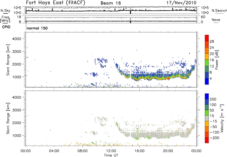Click the '1000' tick on the velocity panel
The height and width of the screenshot is (157, 227).
(x=17, y=135)
